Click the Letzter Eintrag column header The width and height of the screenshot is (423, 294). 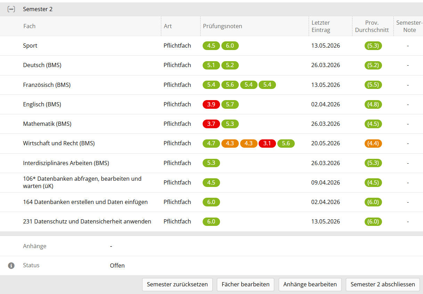point(321,26)
